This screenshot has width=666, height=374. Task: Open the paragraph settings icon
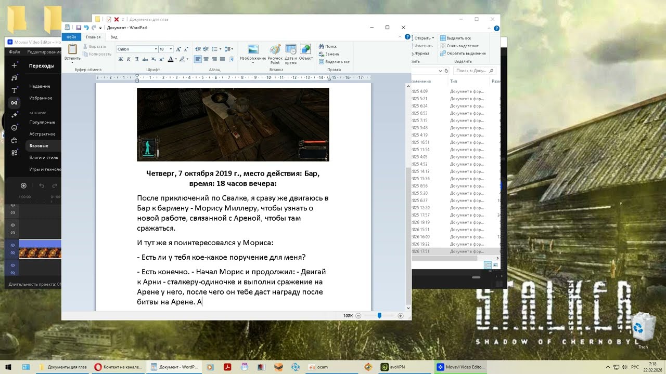231,59
